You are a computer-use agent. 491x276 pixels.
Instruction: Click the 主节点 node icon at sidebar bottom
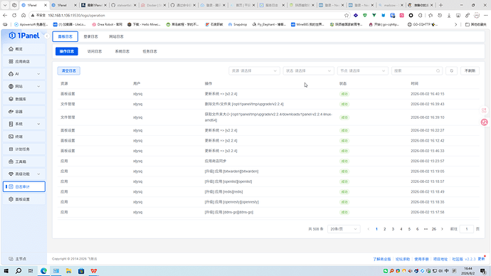point(11,259)
